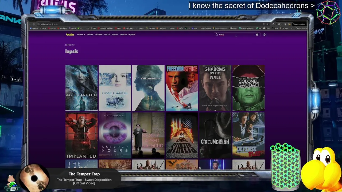Click the Tubi logo
Viewport: 342px width, 192px height.
70,34
